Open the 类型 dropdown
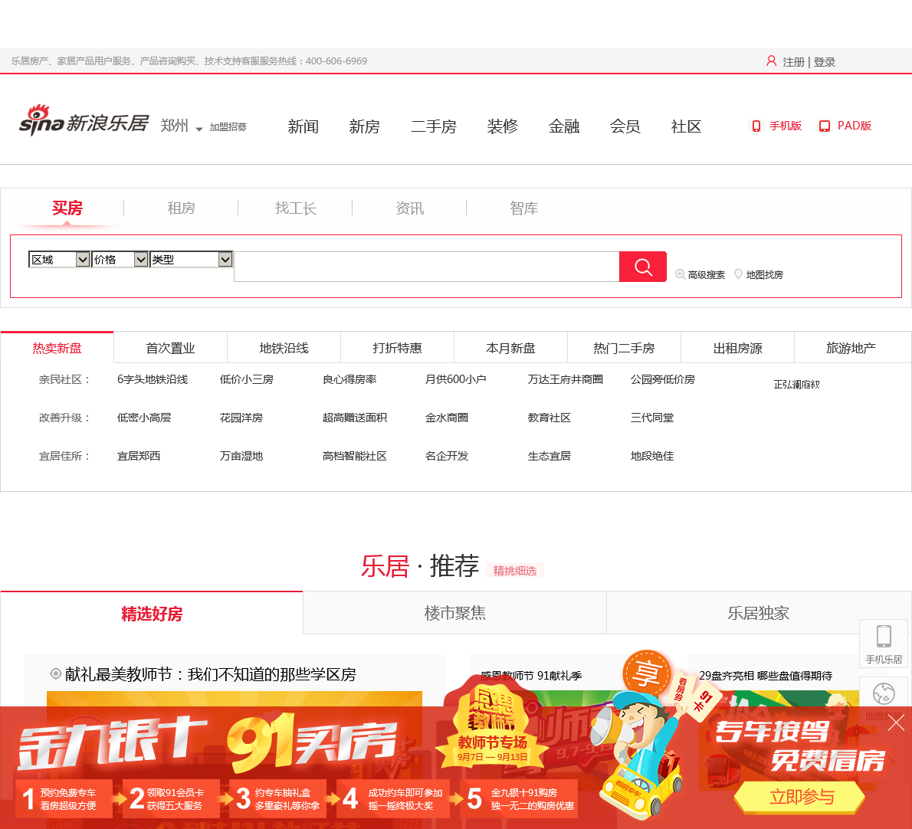 coord(192,259)
